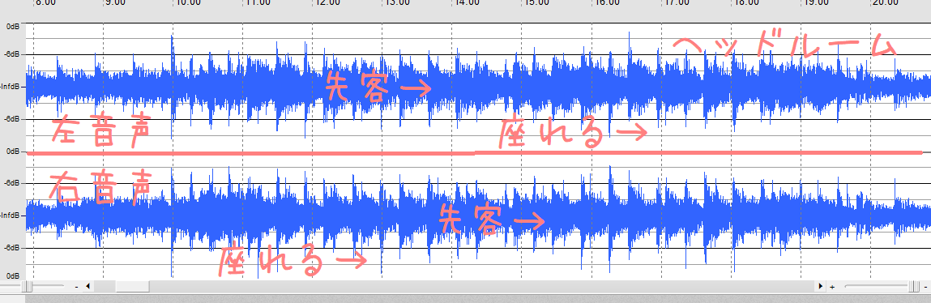
Task: Click the 9.00 mark on the time ruler
Action: click(x=114, y=3)
